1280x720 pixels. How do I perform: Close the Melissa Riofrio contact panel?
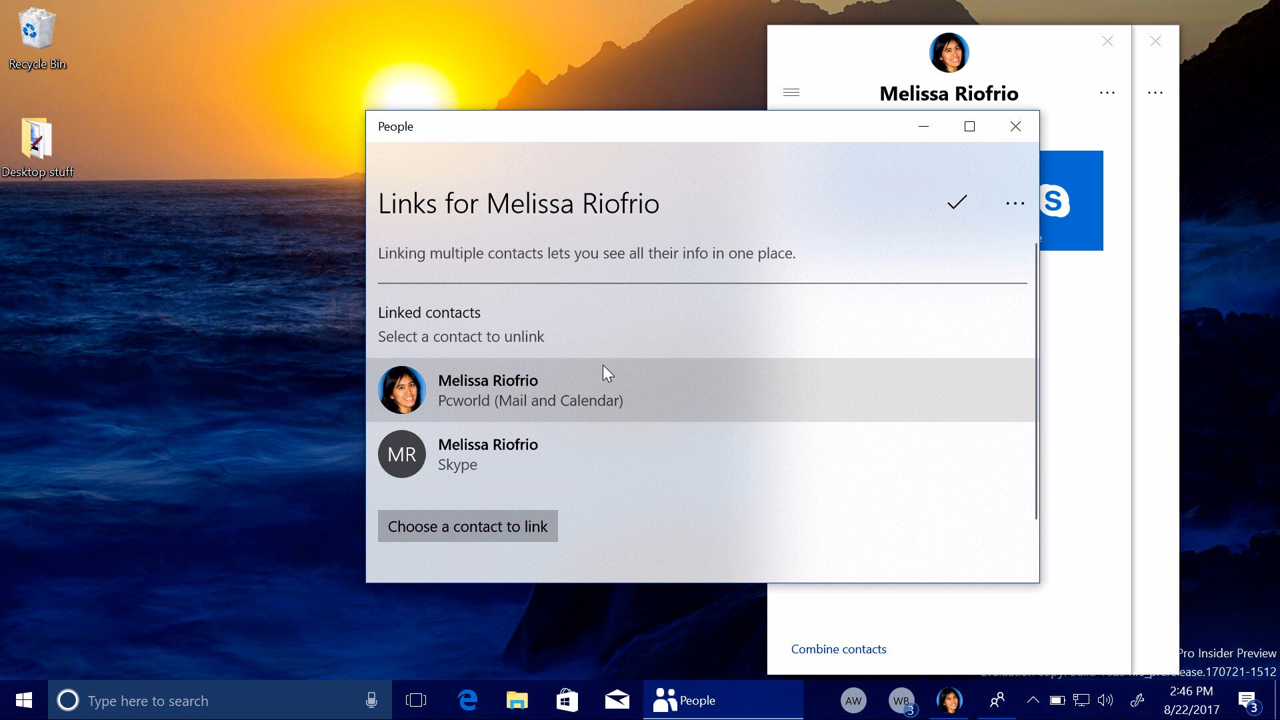pos(1107,41)
